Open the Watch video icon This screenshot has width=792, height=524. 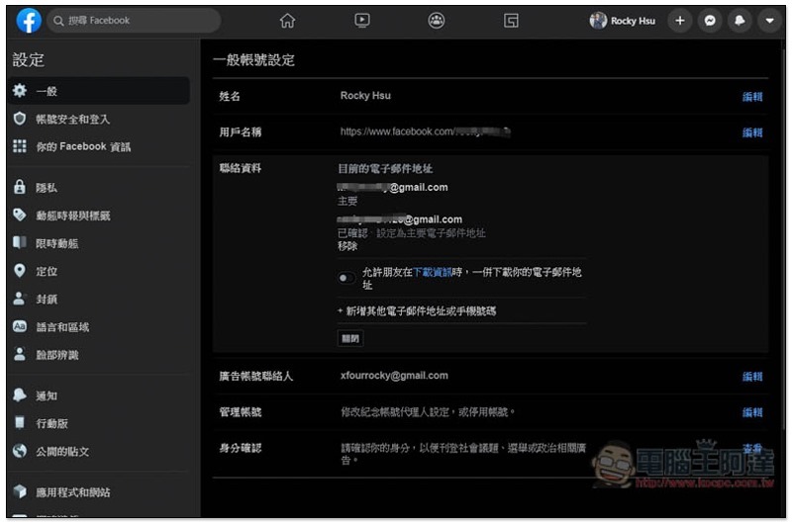click(x=361, y=21)
